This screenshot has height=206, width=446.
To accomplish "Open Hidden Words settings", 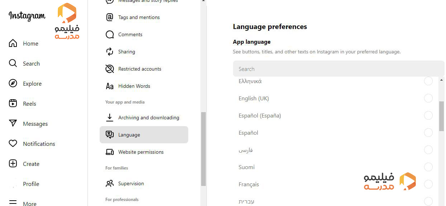I will click(134, 86).
